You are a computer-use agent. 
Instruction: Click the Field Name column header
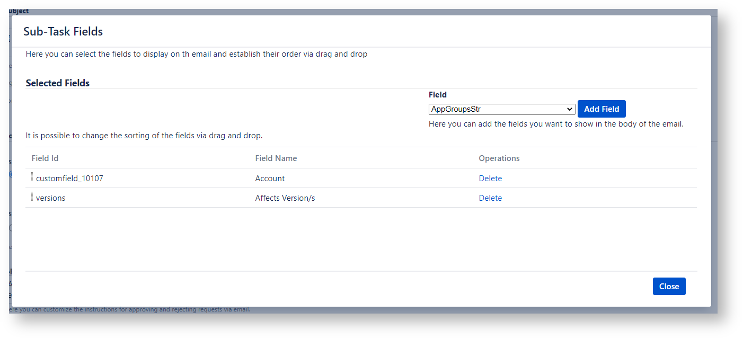tap(276, 158)
